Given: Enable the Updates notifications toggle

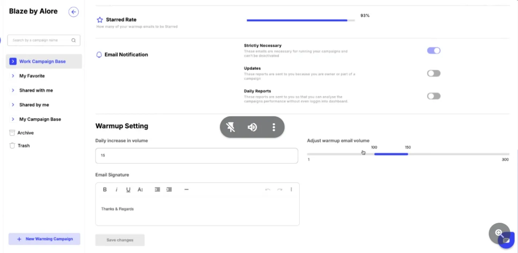Looking at the screenshot, I should click(x=433, y=73).
